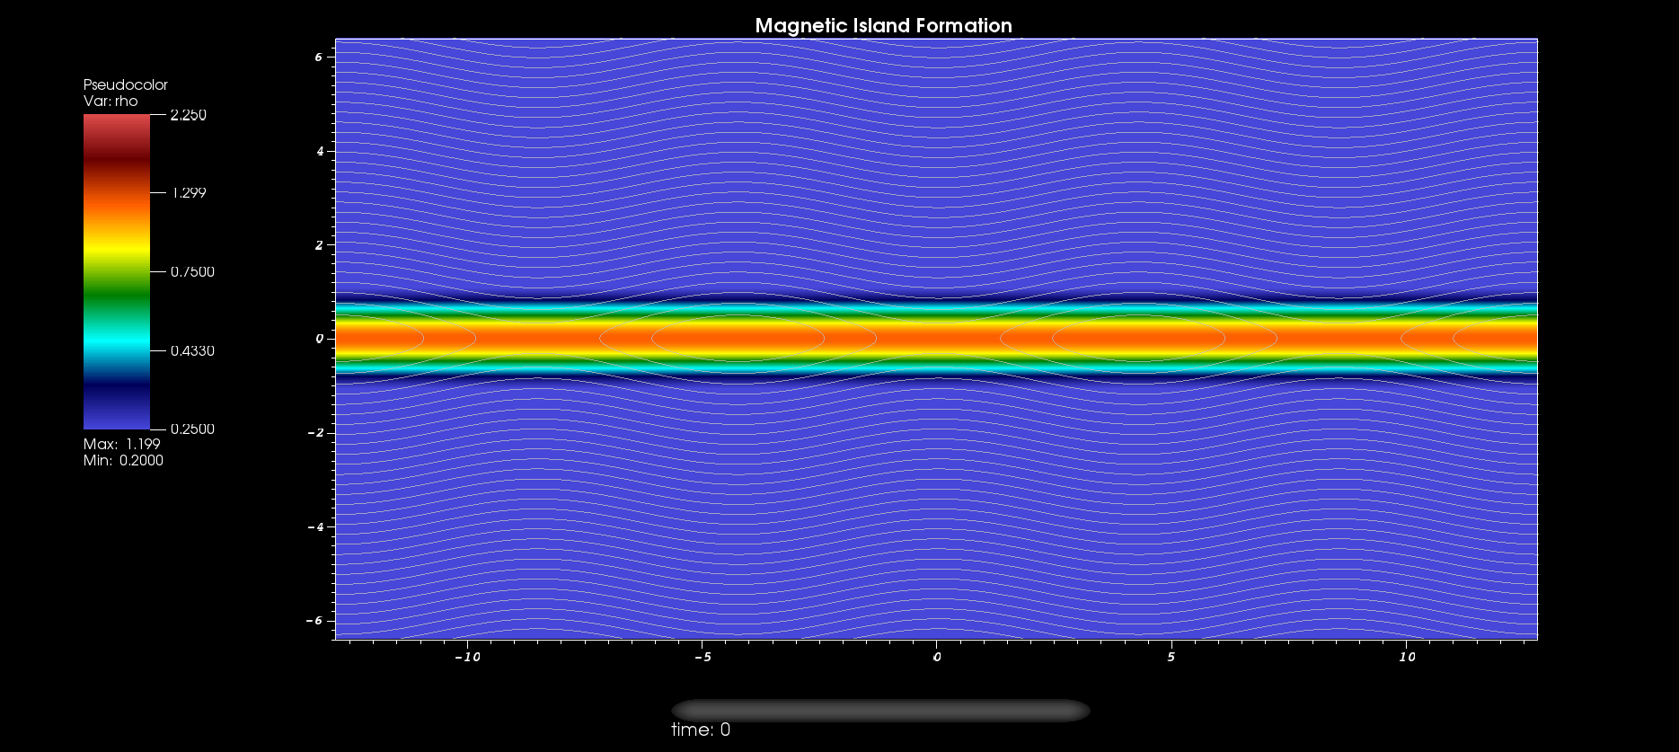Pick the red top of the color bar
1679x752 pixels.
[117, 128]
